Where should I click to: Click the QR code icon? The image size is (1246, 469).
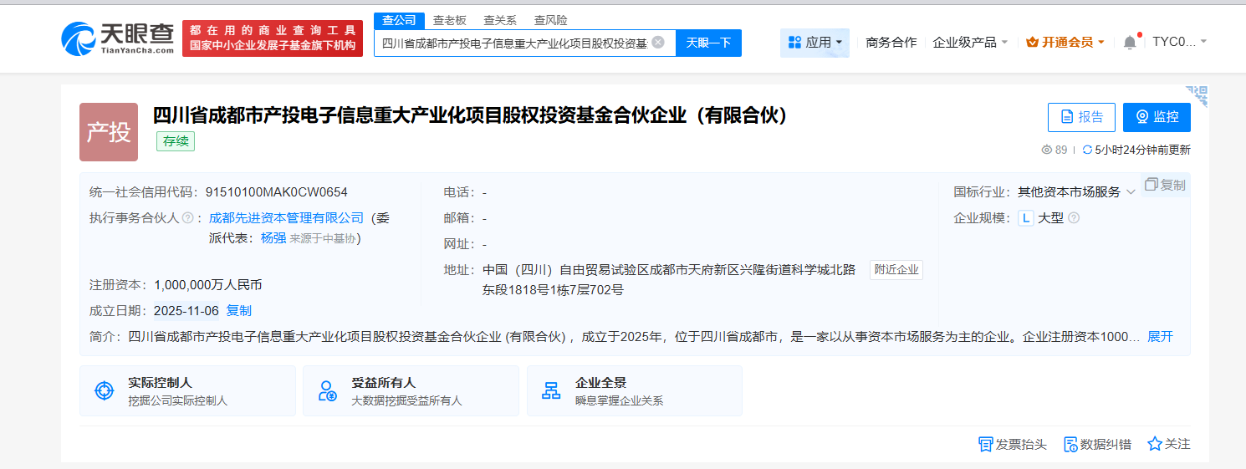point(1197,96)
